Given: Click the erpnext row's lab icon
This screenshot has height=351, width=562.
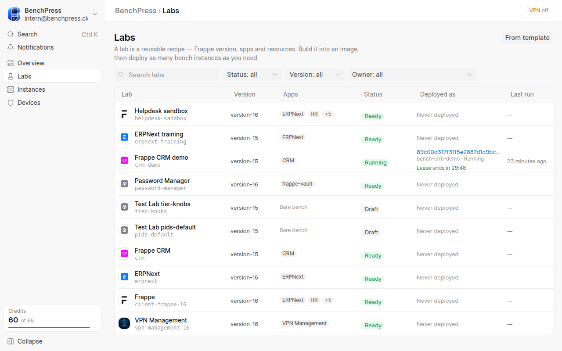Looking at the screenshot, I should click(124, 277).
